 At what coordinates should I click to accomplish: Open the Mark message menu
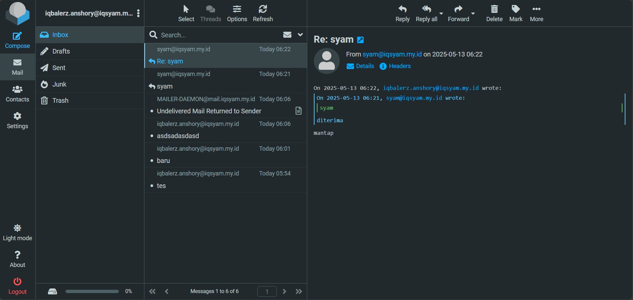coord(515,13)
